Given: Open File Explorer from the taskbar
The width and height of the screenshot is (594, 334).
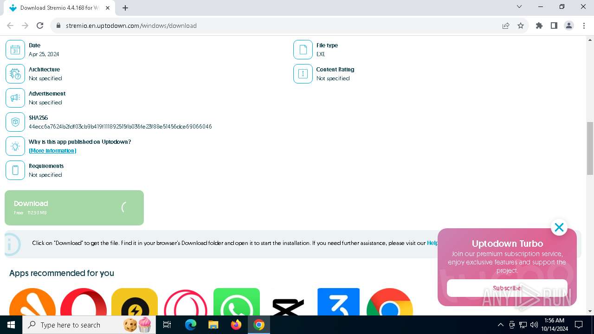Looking at the screenshot, I should [x=213, y=325].
